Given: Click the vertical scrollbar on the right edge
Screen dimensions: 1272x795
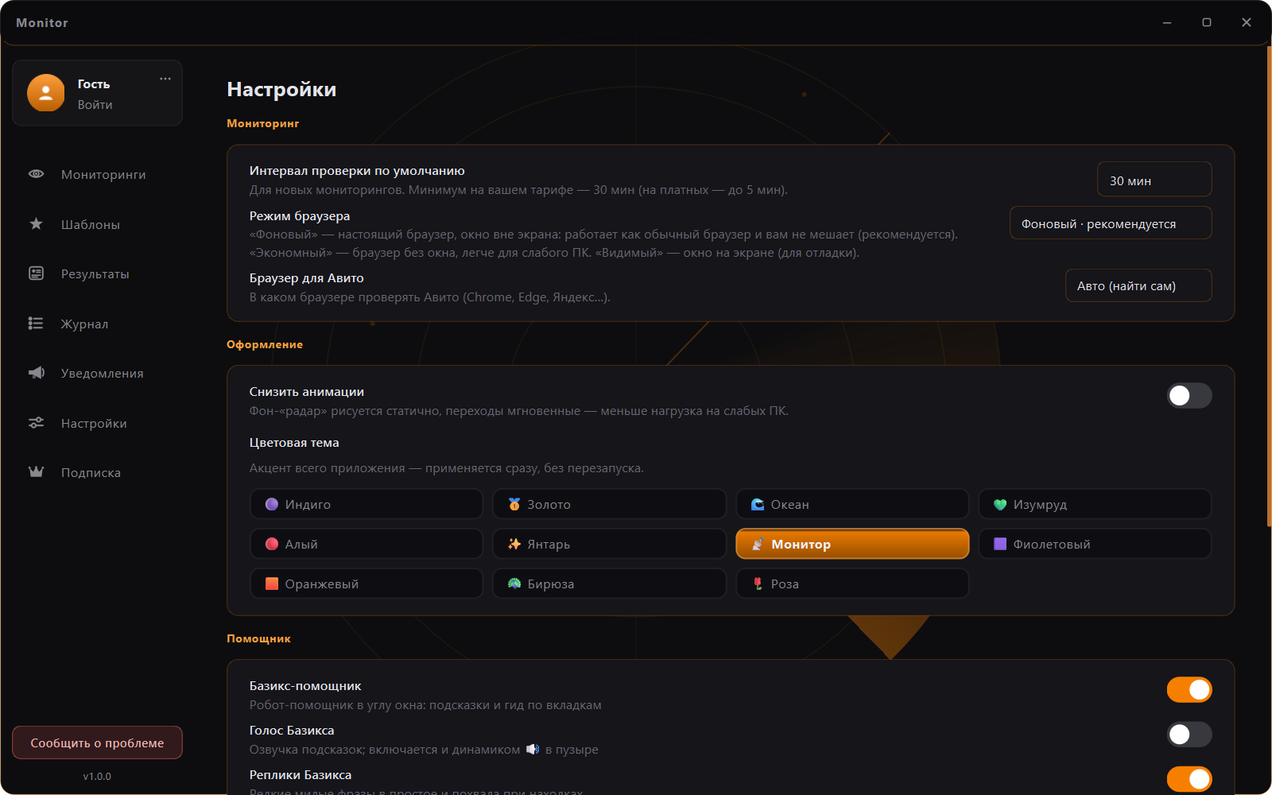Looking at the screenshot, I should pyautogui.click(x=1269, y=286).
